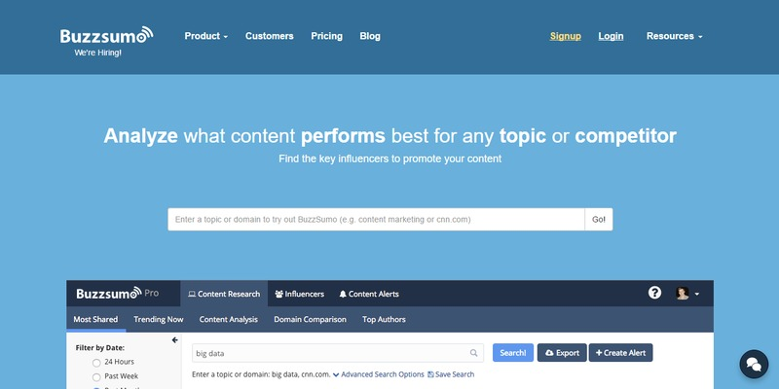Open the account dropdown arrow beside avatar
The height and width of the screenshot is (389, 779).
click(696, 294)
